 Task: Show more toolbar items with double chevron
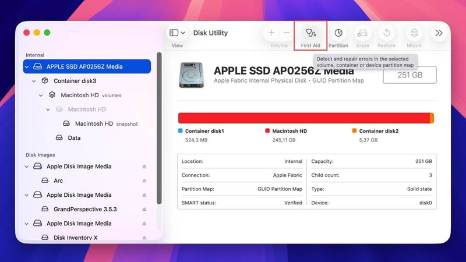tap(439, 33)
